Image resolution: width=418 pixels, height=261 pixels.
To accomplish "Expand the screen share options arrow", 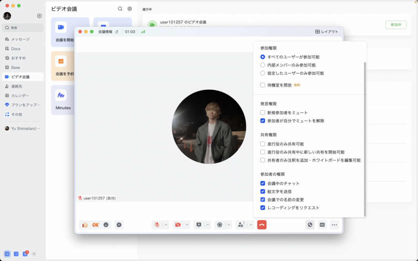I will coord(208,225).
